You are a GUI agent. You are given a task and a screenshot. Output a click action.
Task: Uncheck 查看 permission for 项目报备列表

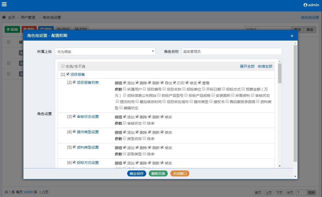pos(199,83)
